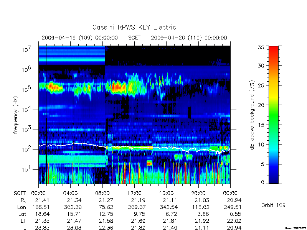Click the "Lat" row header label

tap(22, 214)
